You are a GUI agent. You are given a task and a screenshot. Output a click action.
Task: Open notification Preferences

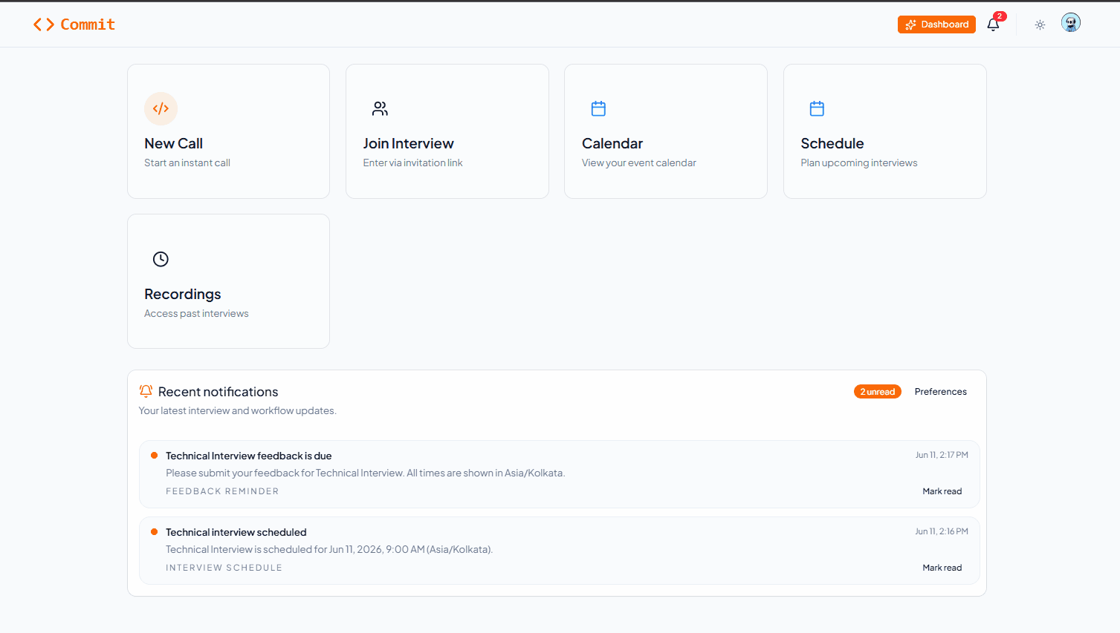[x=941, y=392]
